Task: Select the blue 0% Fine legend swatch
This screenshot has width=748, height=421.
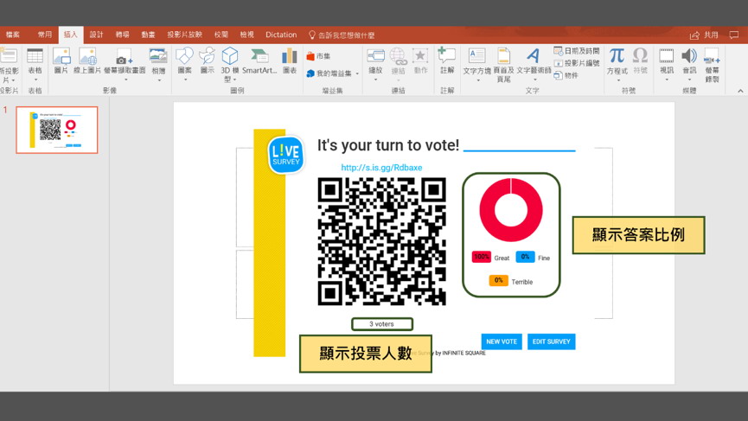Action: coord(525,257)
